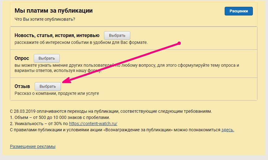The image size is (268, 160).
Task: Click the blue Расценки button
Action: 238,11
